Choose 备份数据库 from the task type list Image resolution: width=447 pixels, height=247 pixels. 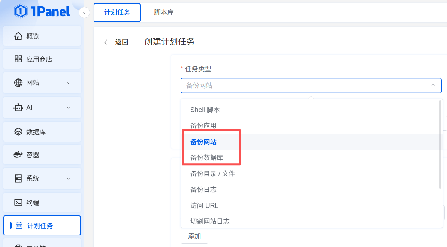207,158
